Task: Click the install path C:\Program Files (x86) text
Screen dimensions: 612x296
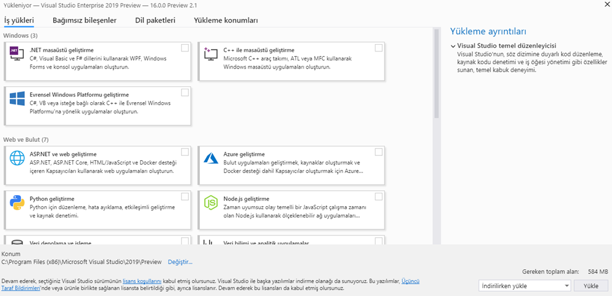Action: coord(81,262)
